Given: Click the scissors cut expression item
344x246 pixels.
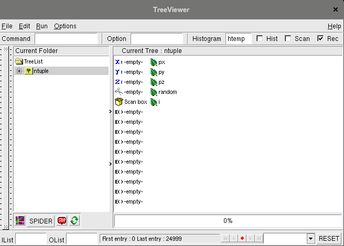Looking at the screenshot, I should 129,92.
